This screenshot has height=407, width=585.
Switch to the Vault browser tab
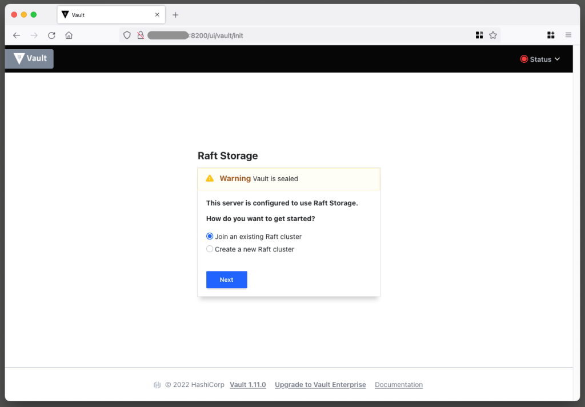pos(103,14)
